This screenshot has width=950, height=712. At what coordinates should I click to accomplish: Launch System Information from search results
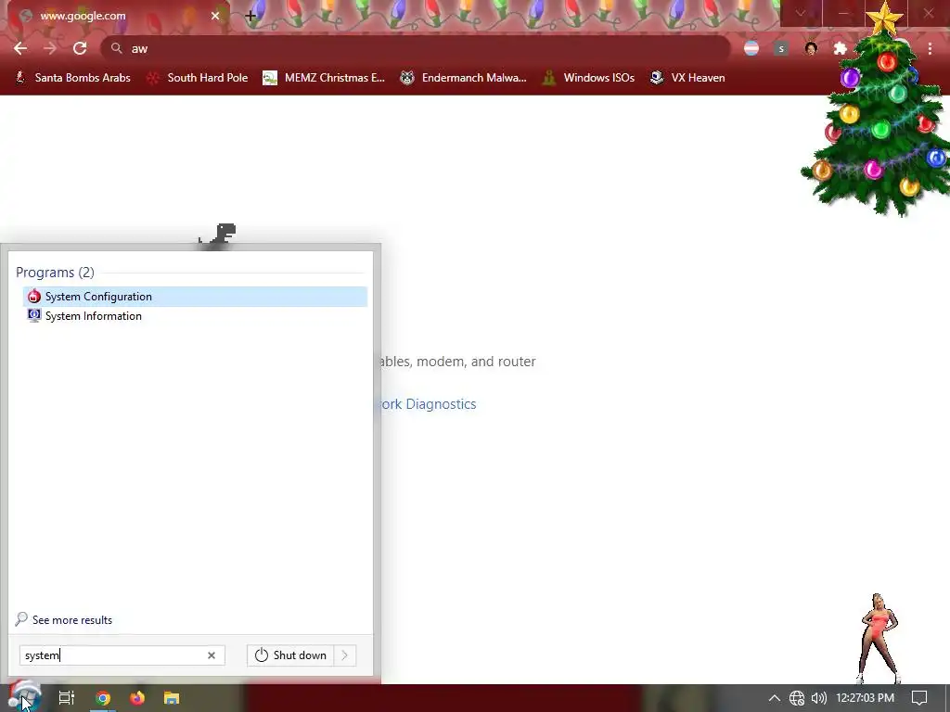195,316
